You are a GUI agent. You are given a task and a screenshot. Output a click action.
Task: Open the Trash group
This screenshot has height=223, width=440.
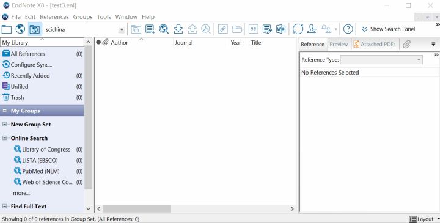(42, 98)
